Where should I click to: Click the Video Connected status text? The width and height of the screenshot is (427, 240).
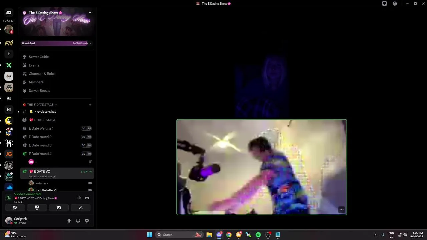click(x=27, y=194)
